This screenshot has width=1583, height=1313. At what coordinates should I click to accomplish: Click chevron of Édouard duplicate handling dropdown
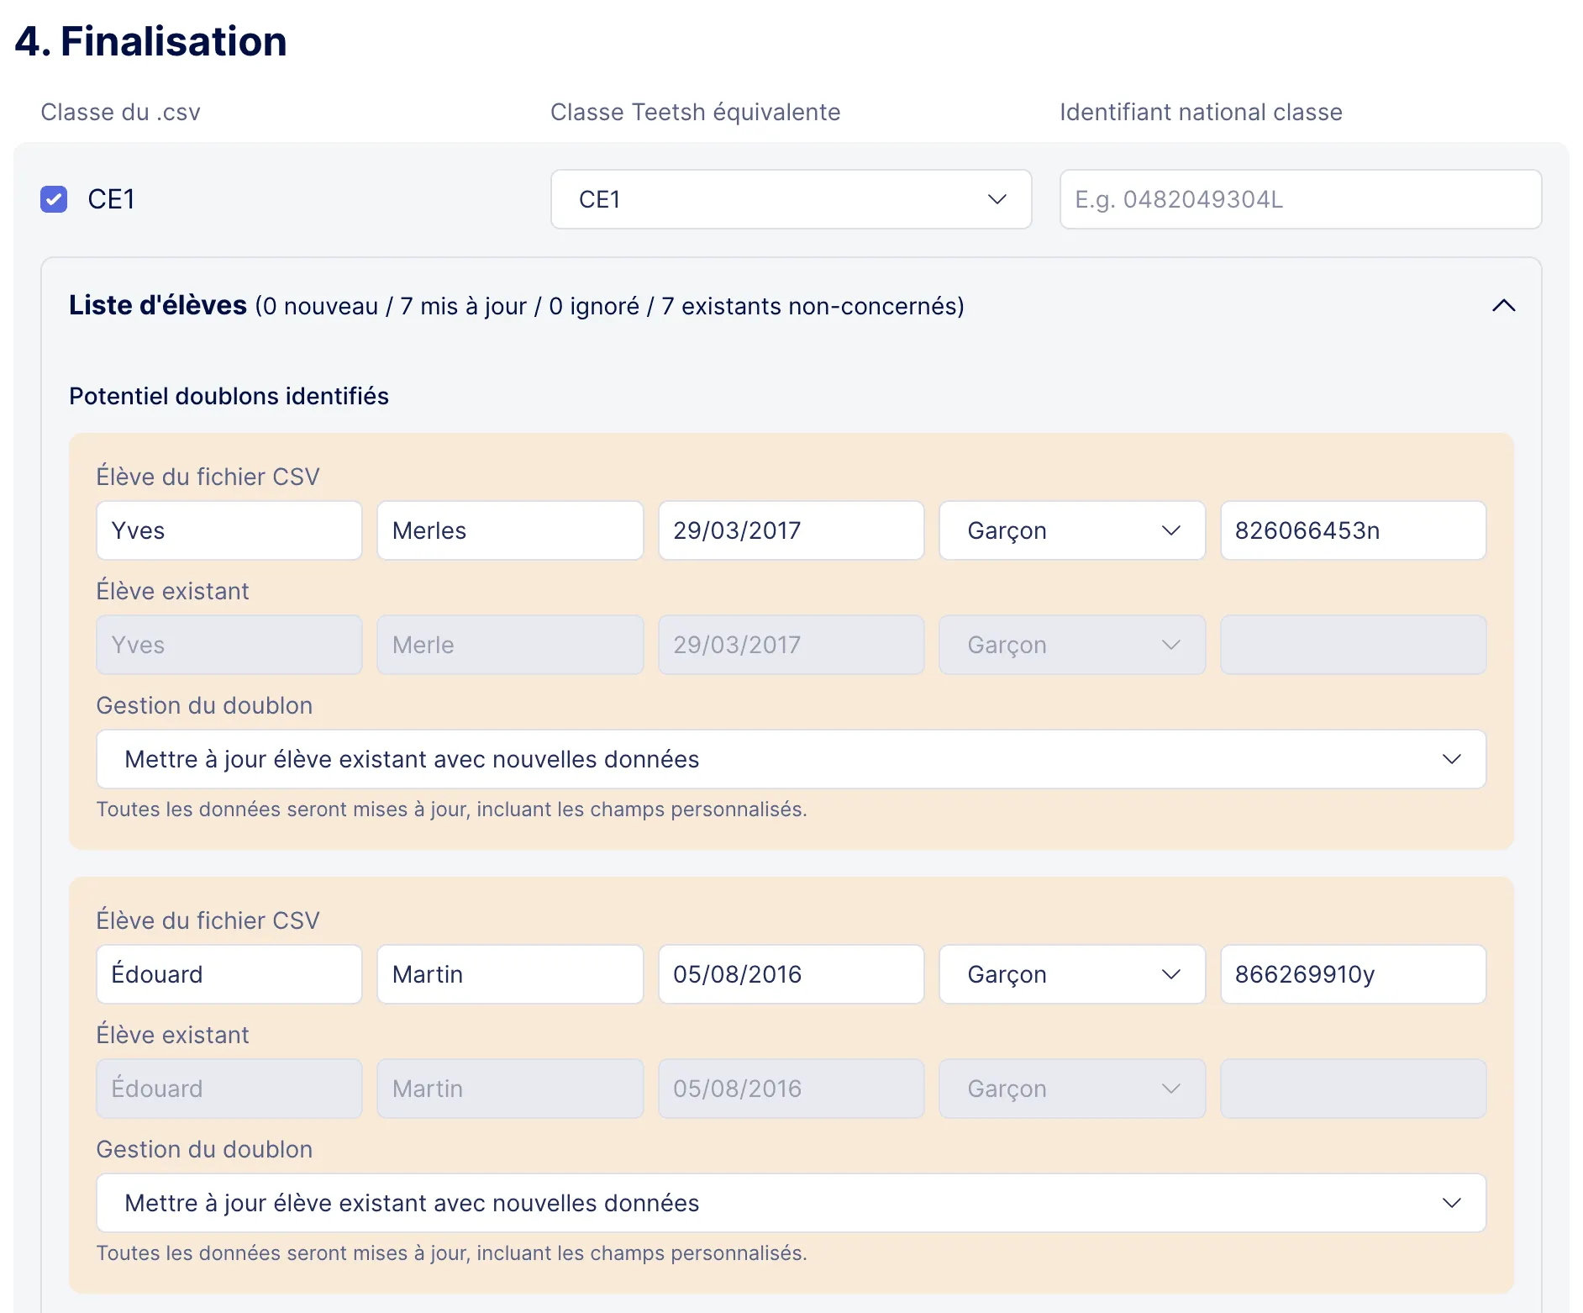pyautogui.click(x=1451, y=1203)
